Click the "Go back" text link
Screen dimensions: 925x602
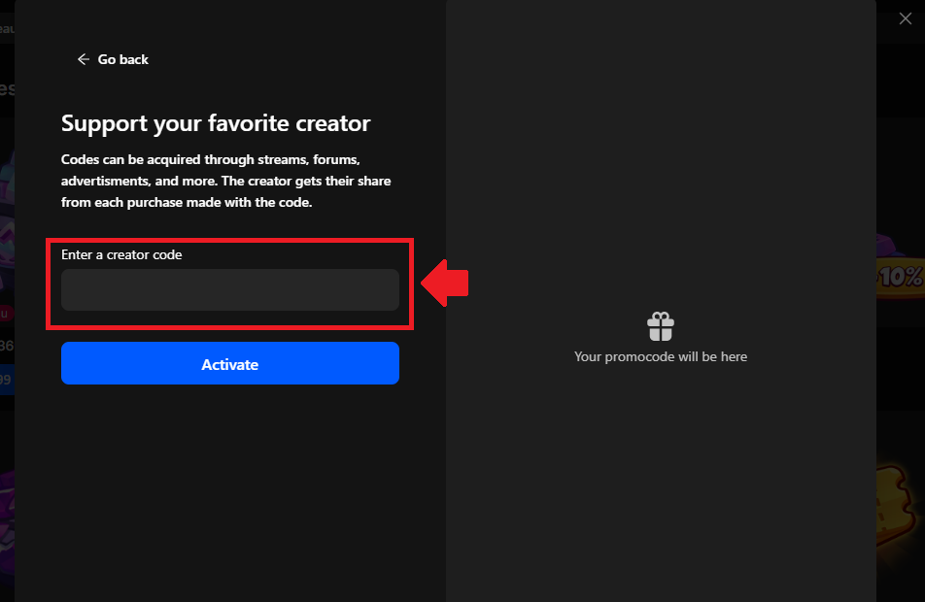(x=123, y=59)
